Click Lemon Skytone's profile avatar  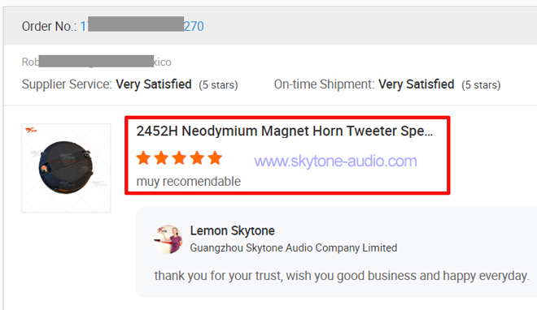168,239
